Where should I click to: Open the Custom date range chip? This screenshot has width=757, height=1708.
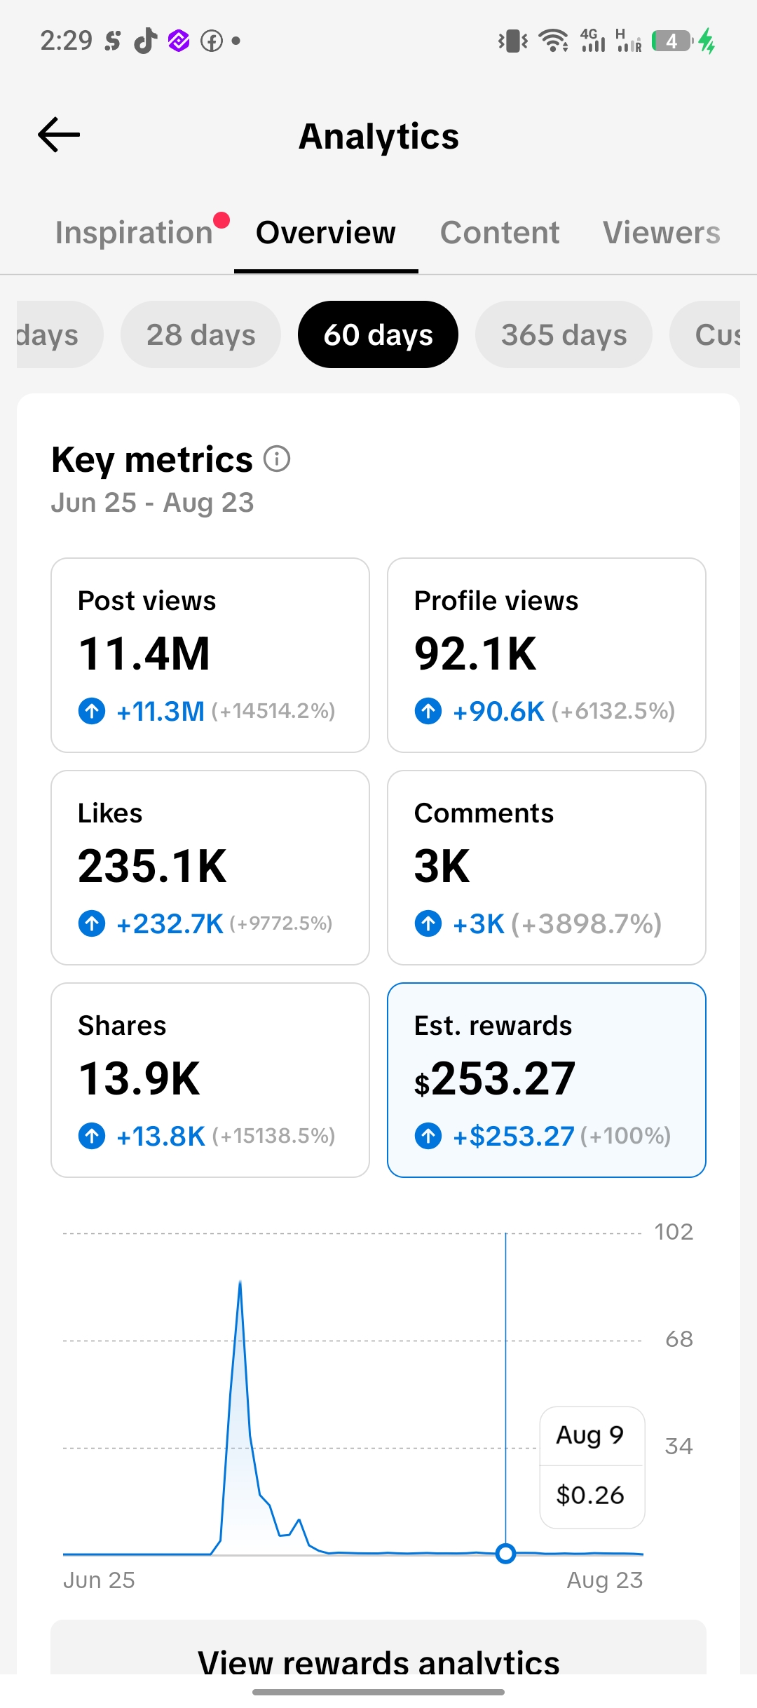[x=705, y=334]
